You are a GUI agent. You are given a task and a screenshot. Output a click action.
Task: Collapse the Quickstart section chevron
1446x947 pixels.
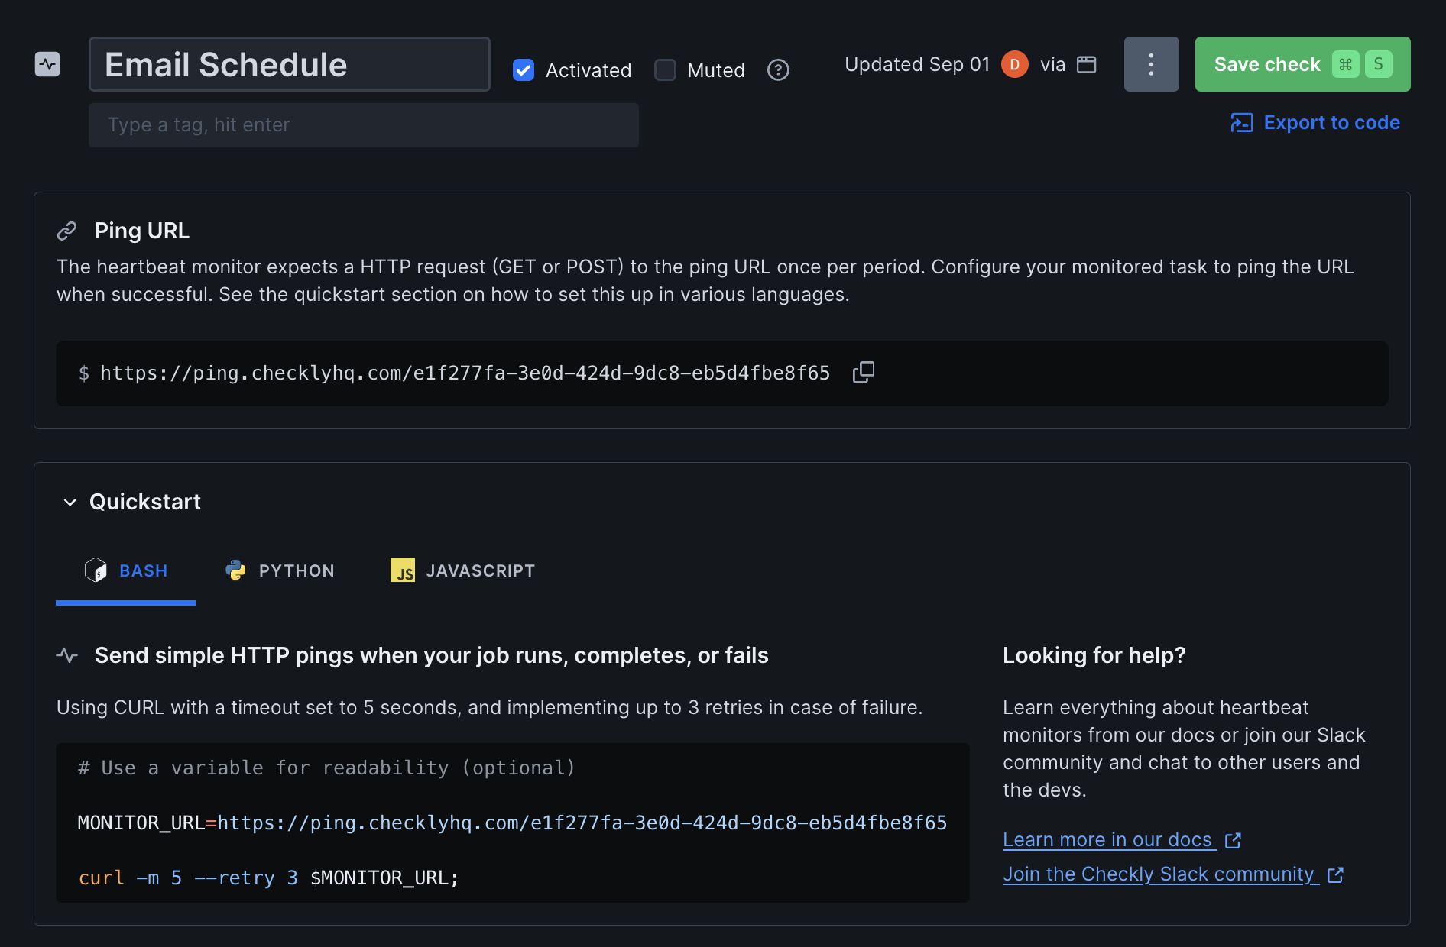pyautogui.click(x=69, y=502)
